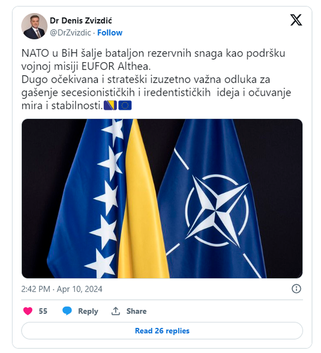Click the tweet text about EUFOR Althea
The height and width of the screenshot is (353, 321).
[x=156, y=79]
